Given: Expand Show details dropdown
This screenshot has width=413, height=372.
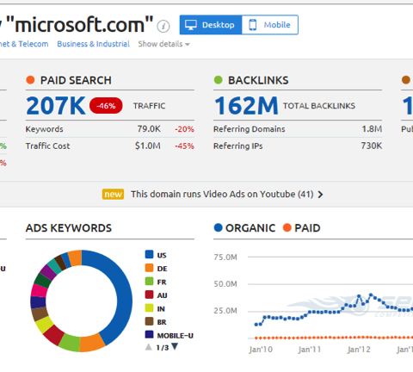Looking at the screenshot, I should [163, 44].
